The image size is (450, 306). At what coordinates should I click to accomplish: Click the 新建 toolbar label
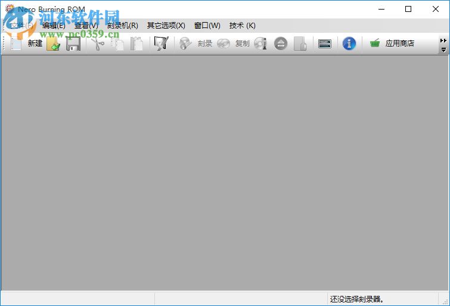pos(35,44)
